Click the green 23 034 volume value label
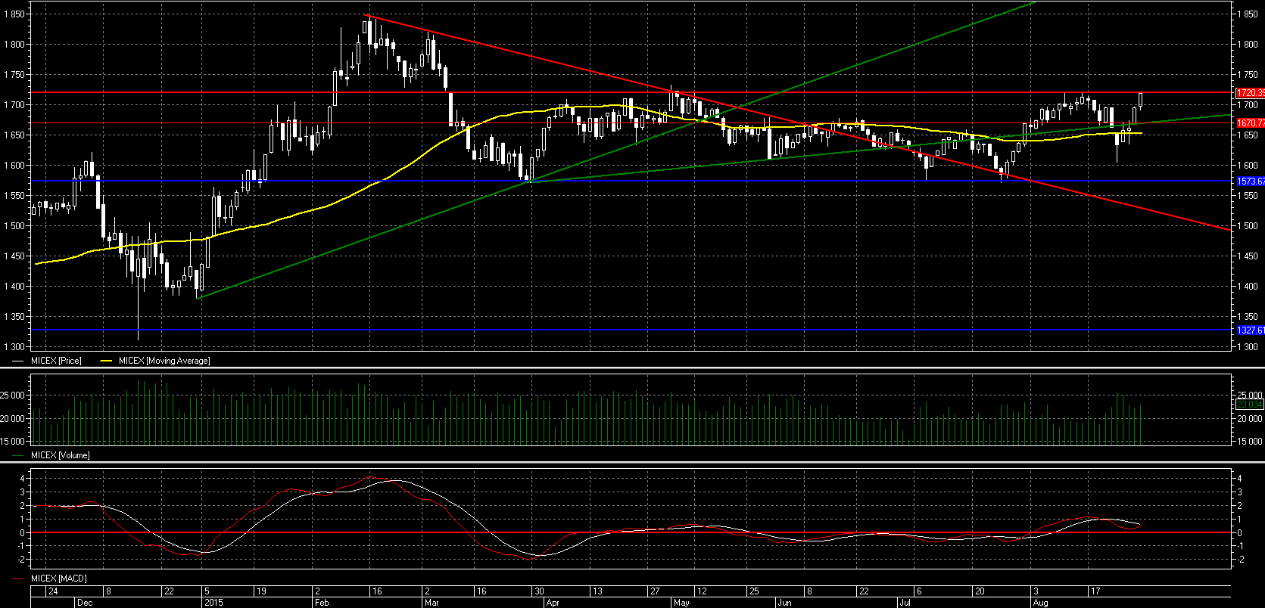1265x608 pixels. [1249, 405]
